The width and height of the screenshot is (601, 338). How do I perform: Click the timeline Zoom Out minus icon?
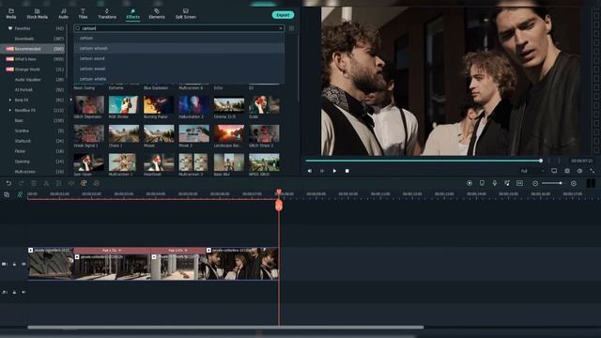(x=535, y=184)
